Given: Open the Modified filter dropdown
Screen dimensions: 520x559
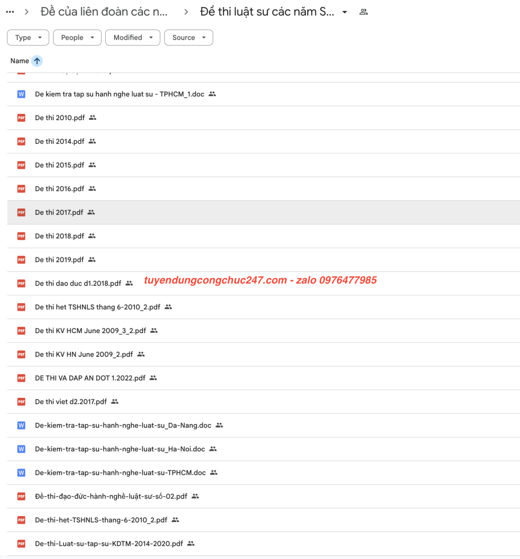Looking at the screenshot, I should coord(133,38).
